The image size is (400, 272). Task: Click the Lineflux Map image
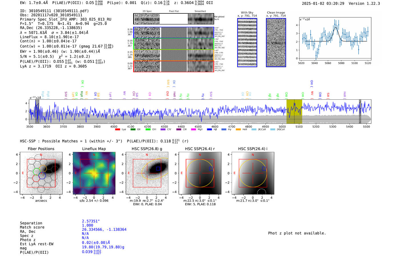(94, 173)
